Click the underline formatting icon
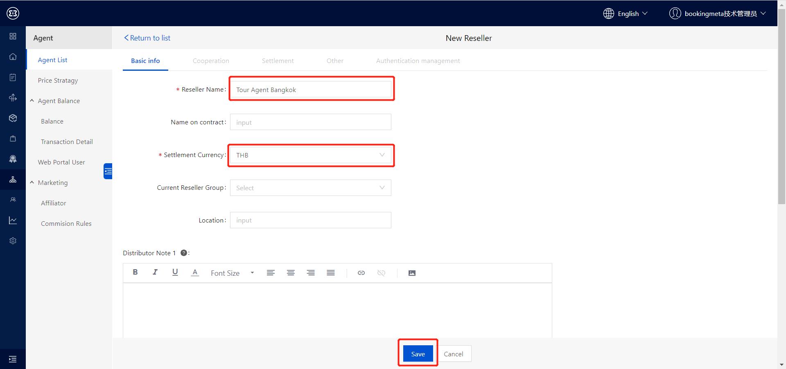Viewport: 786px width, 369px height. [175, 272]
